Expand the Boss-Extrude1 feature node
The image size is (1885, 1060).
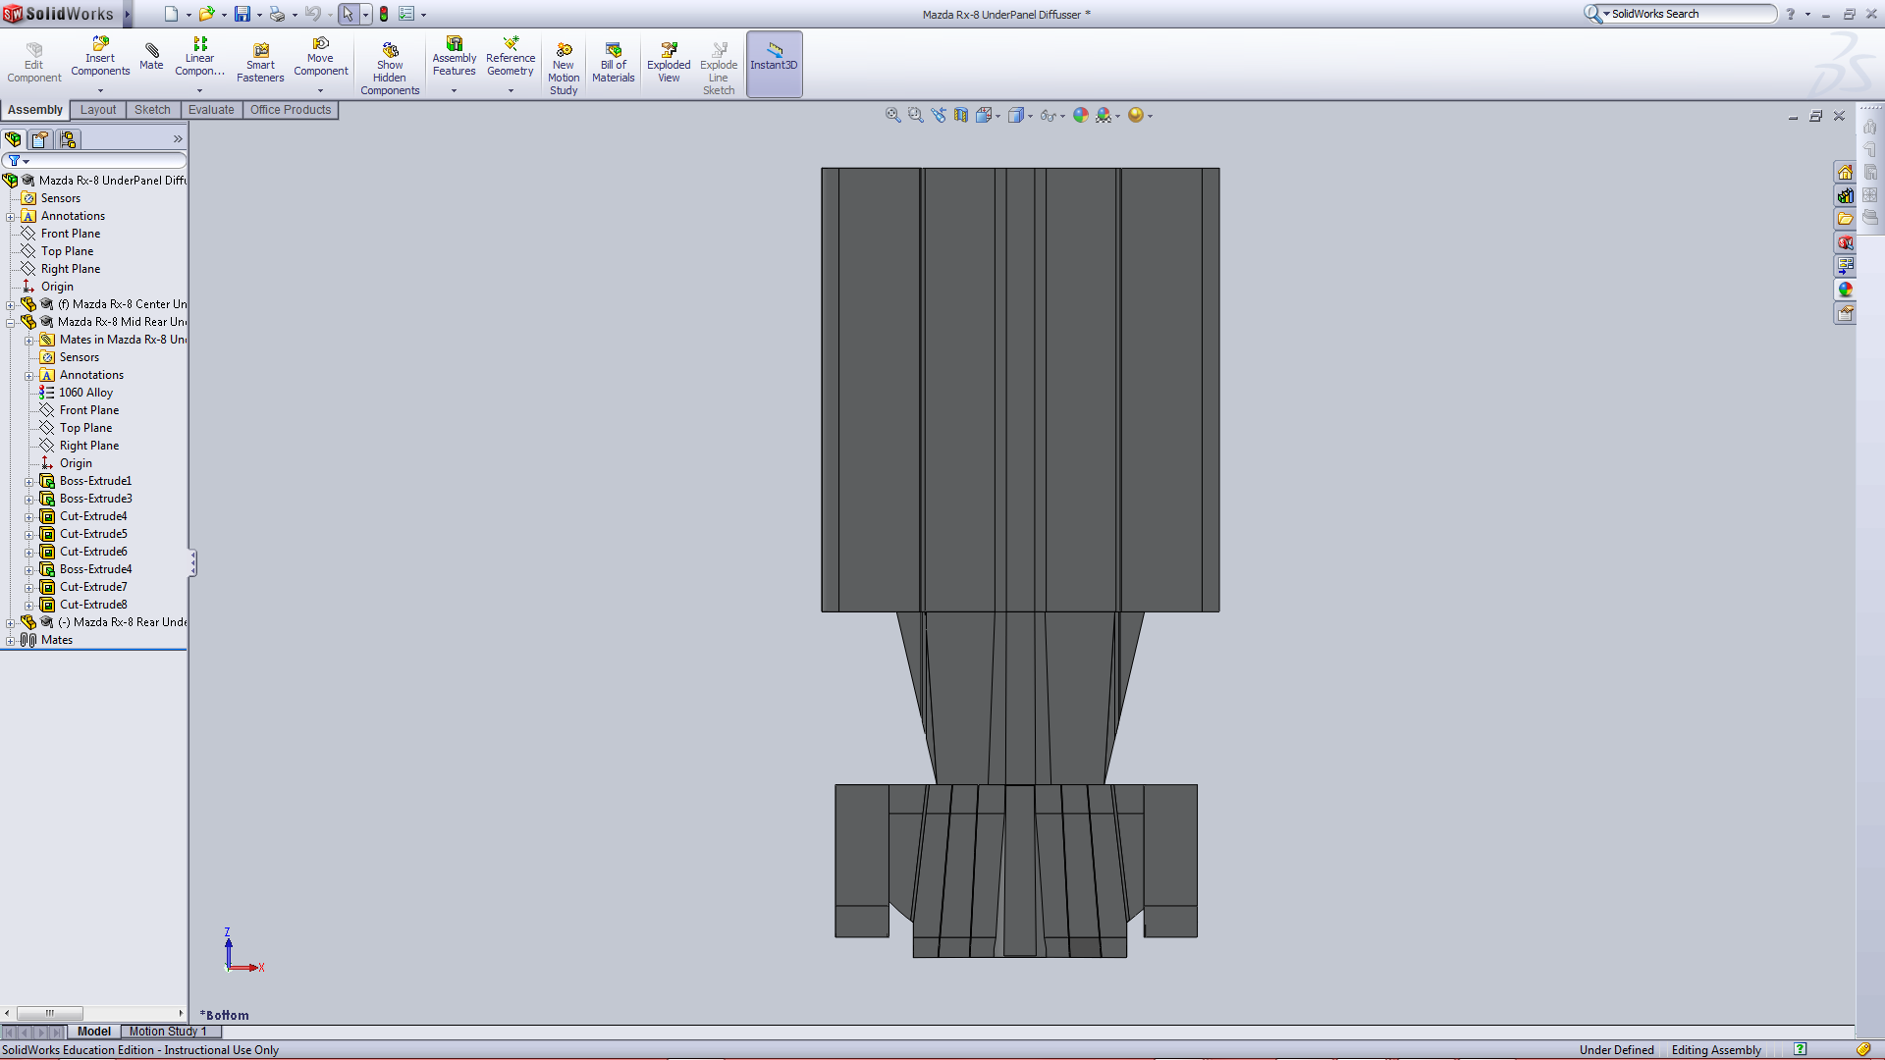29,482
